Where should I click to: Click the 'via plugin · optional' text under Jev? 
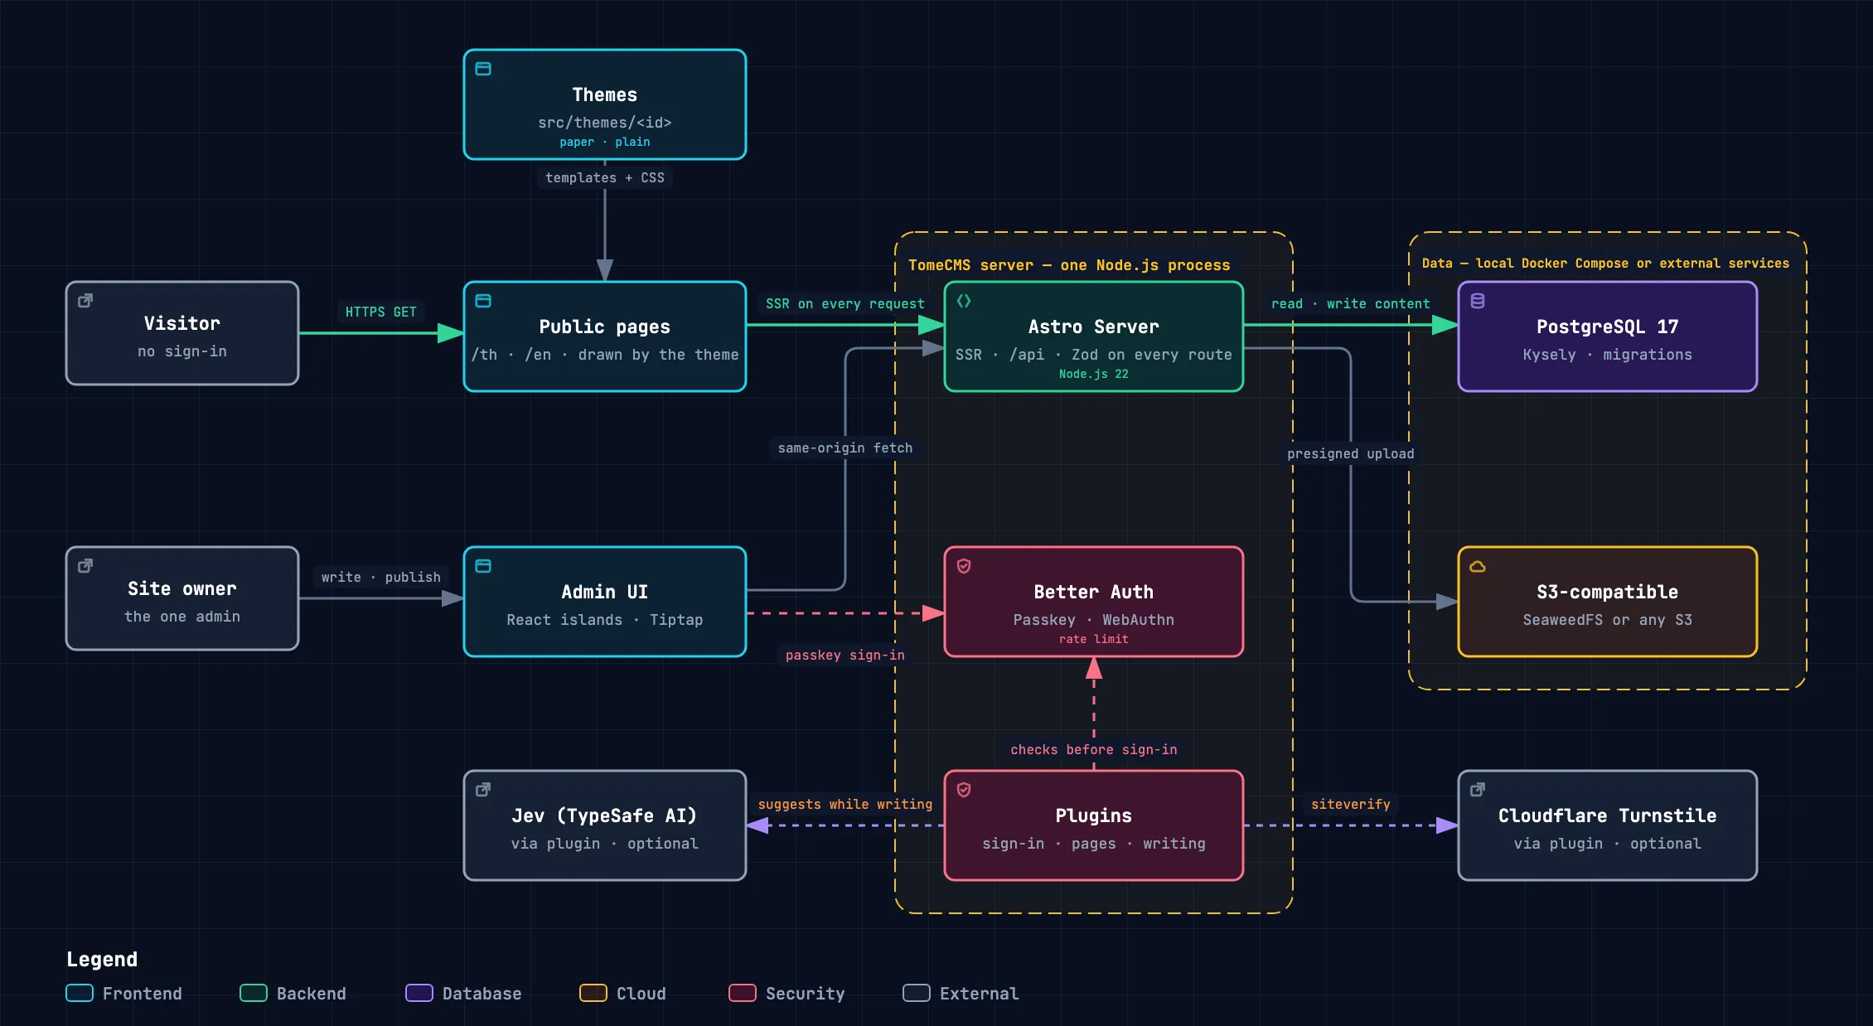click(605, 843)
